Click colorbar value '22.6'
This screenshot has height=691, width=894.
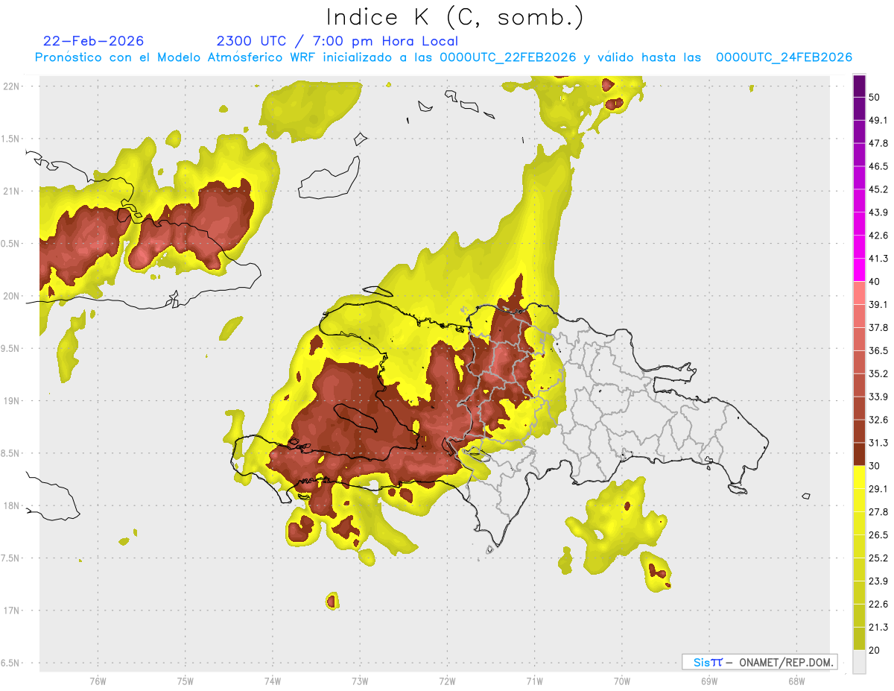pos(878,605)
